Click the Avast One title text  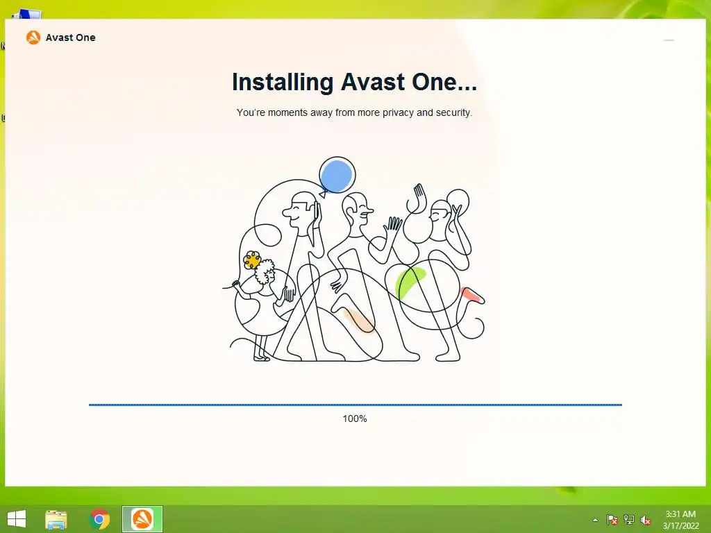(70, 37)
